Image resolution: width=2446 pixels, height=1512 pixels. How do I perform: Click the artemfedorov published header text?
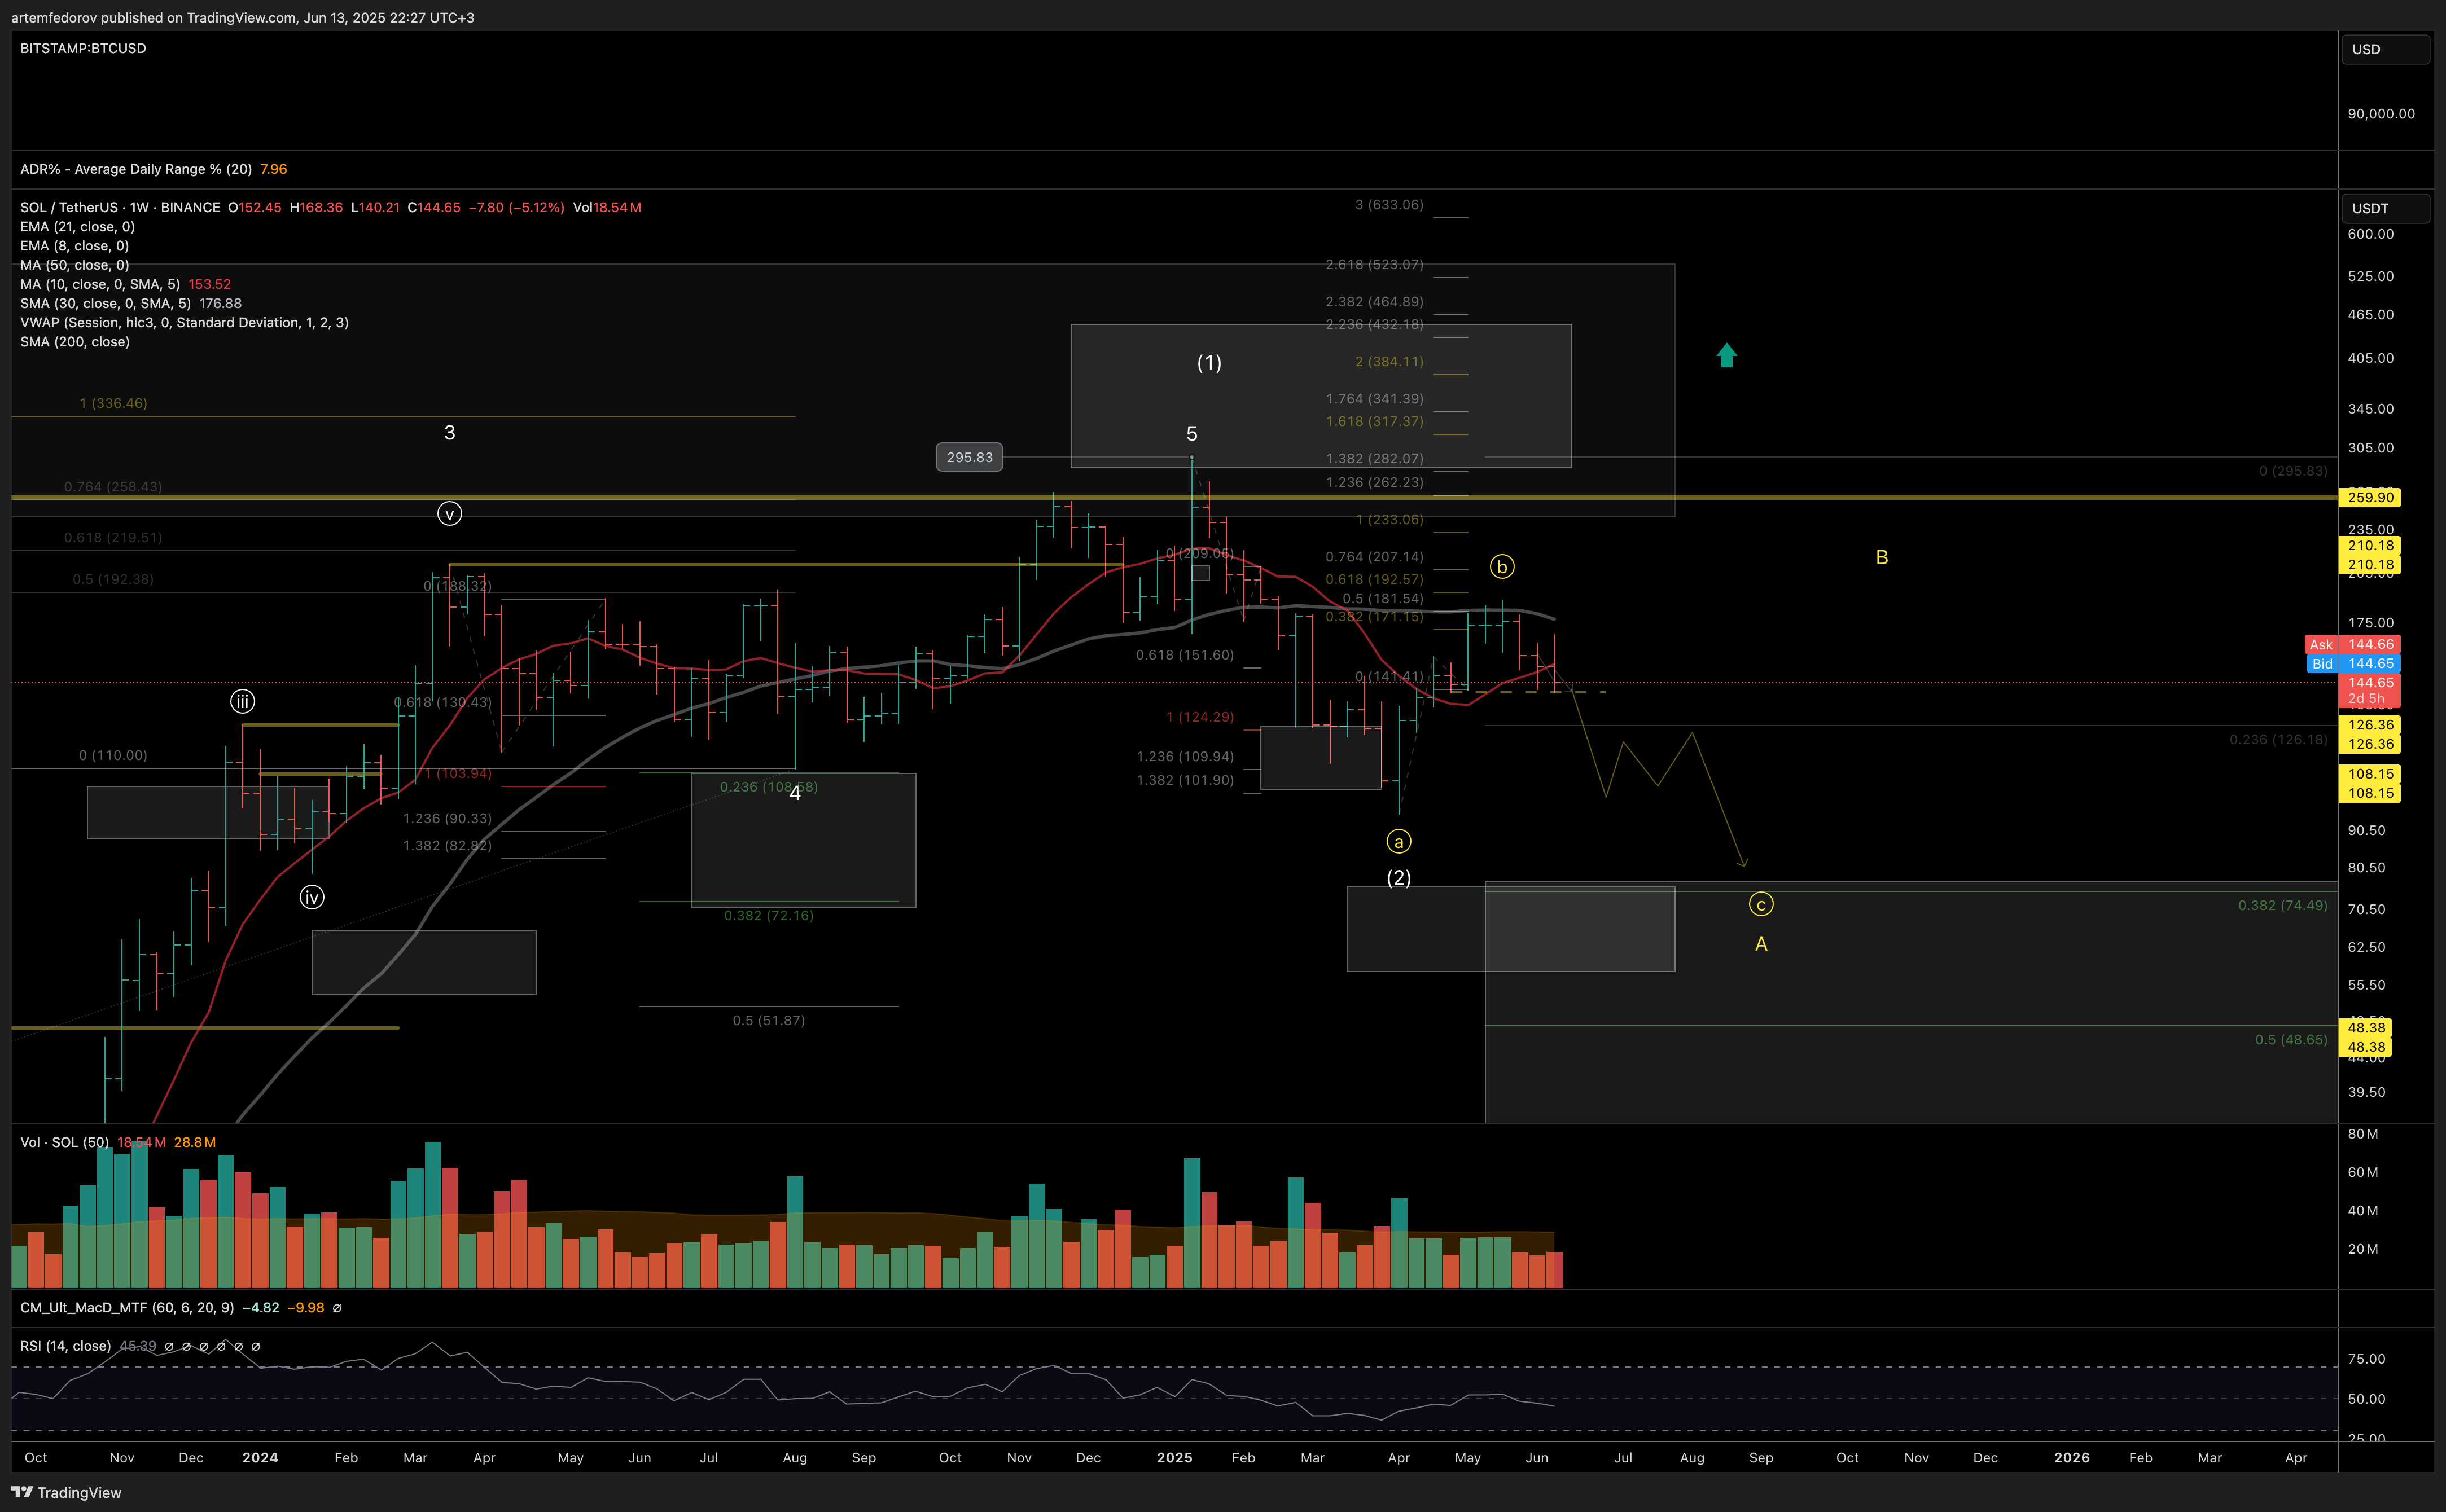242,18
